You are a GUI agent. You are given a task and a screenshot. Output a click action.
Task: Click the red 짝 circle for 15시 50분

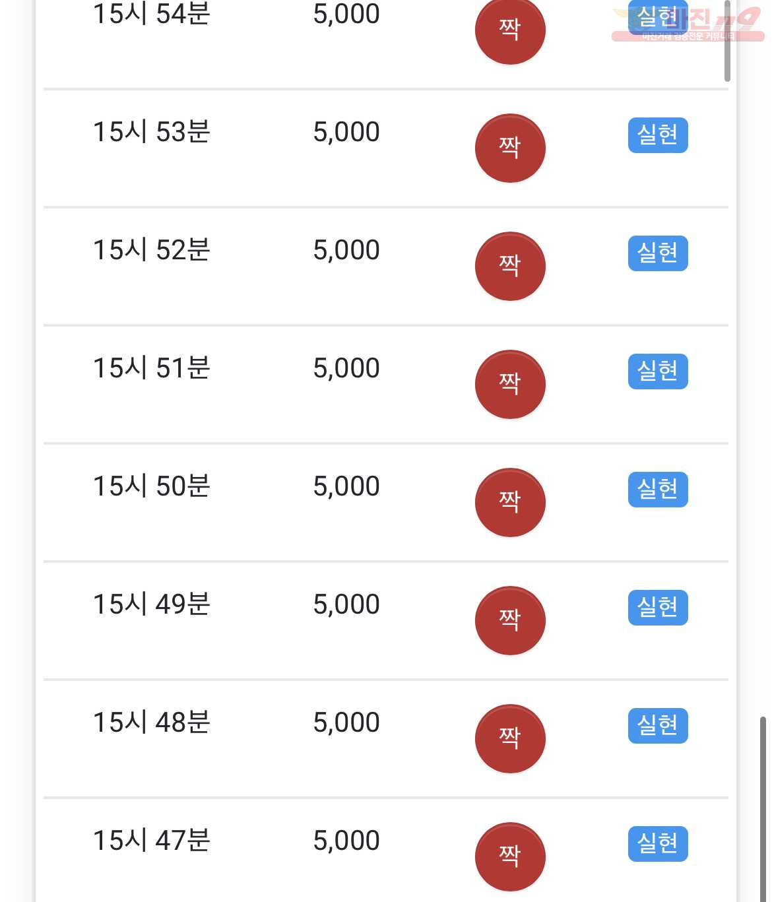510,503
